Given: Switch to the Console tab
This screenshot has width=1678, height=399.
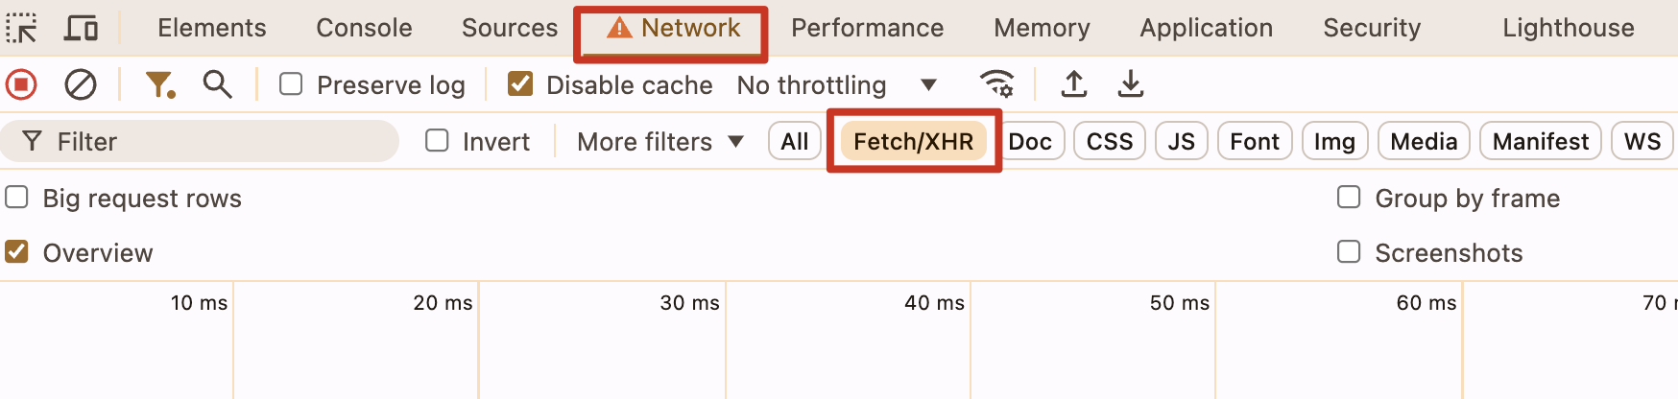Looking at the screenshot, I should (364, 29).
